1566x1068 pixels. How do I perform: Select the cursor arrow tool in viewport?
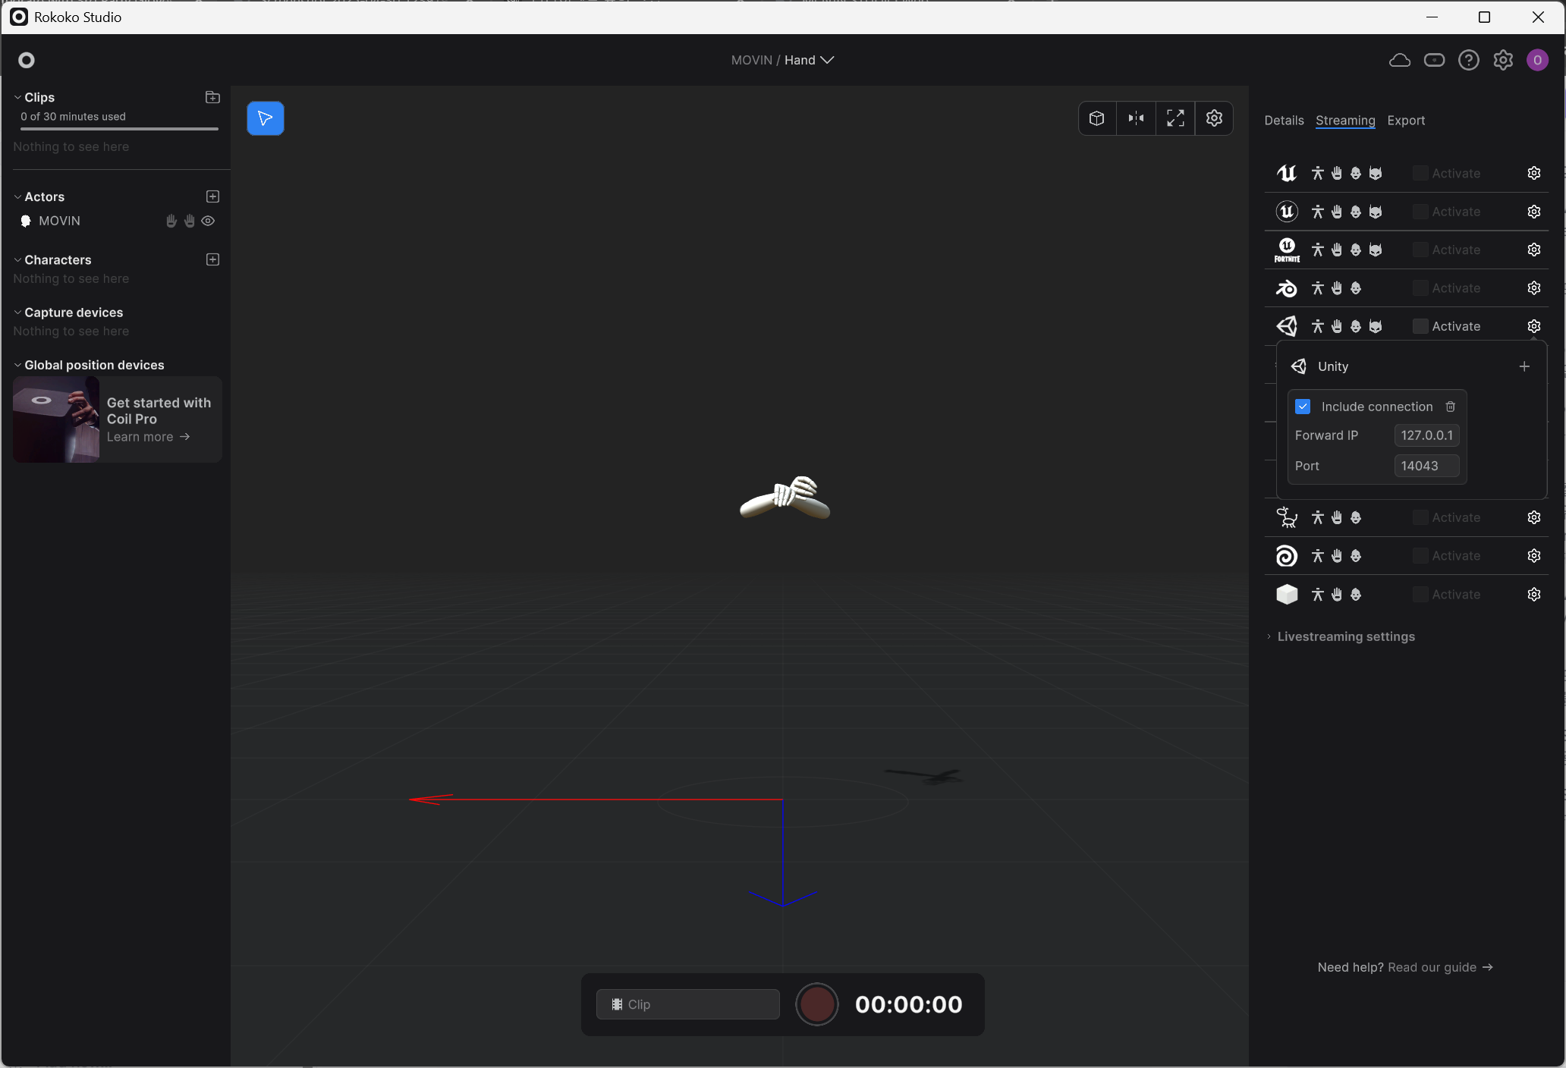[x=265, y=118]
